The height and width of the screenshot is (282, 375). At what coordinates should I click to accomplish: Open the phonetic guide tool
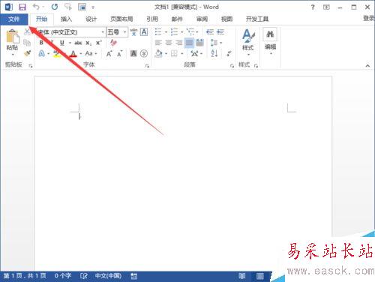(133, 32)
